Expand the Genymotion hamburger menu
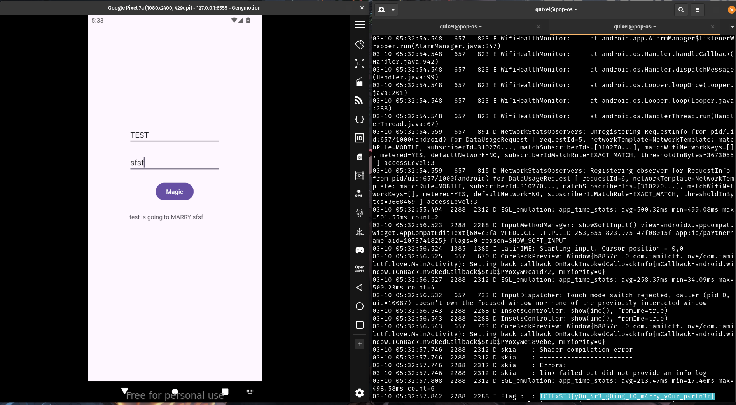 click(360, 25)
